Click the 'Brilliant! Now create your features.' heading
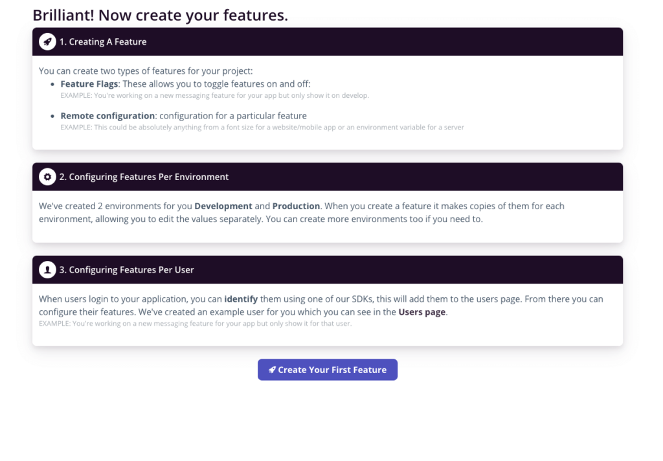663x461 pixels. click(x=161, y=16)
